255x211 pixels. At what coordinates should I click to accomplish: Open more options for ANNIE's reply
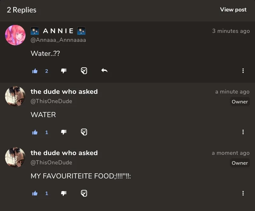(x=243, y=71)
